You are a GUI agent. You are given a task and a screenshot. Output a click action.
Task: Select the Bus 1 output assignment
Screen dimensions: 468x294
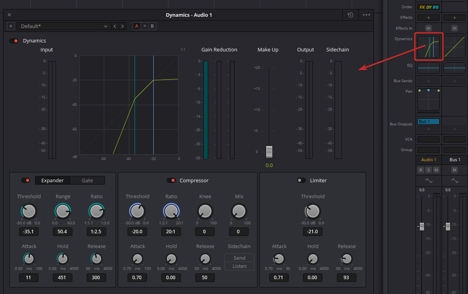[428, 121]
